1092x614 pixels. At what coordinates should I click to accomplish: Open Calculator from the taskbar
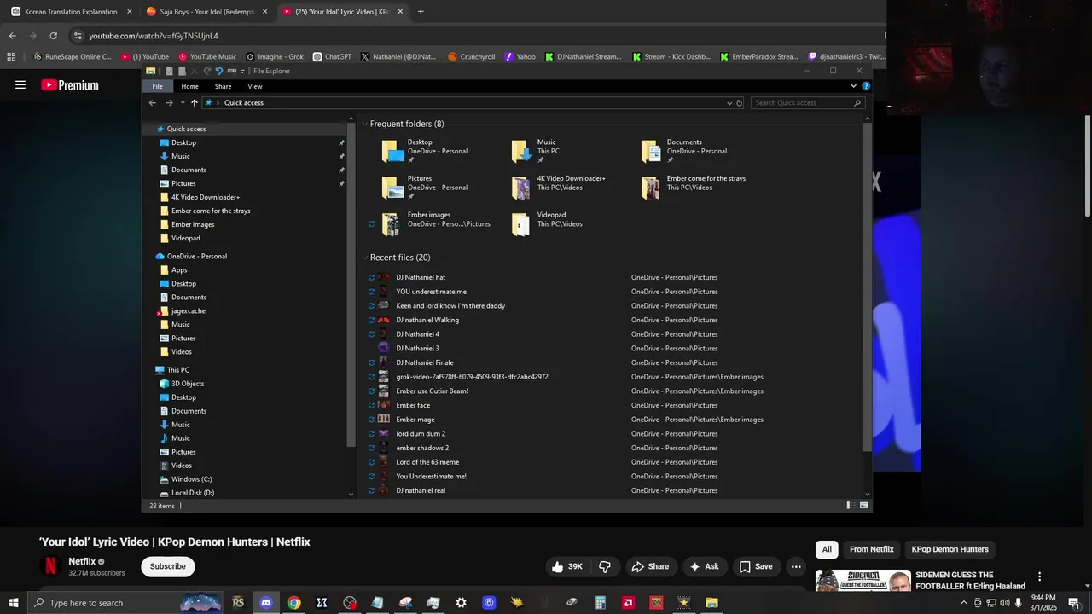tap(600, 603)
